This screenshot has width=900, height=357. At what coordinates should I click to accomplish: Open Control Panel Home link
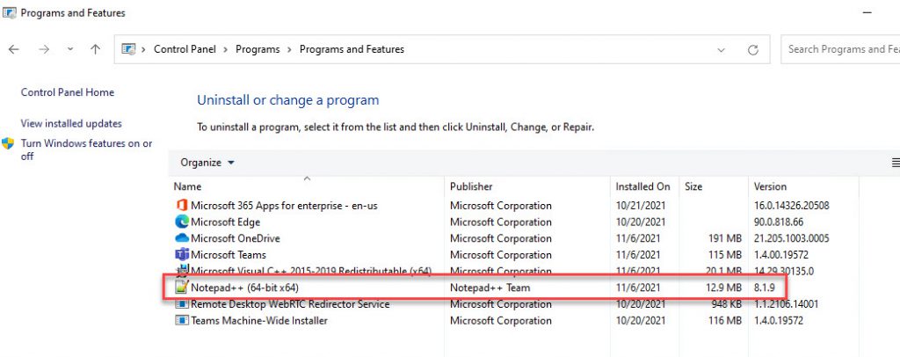point(67,92)
